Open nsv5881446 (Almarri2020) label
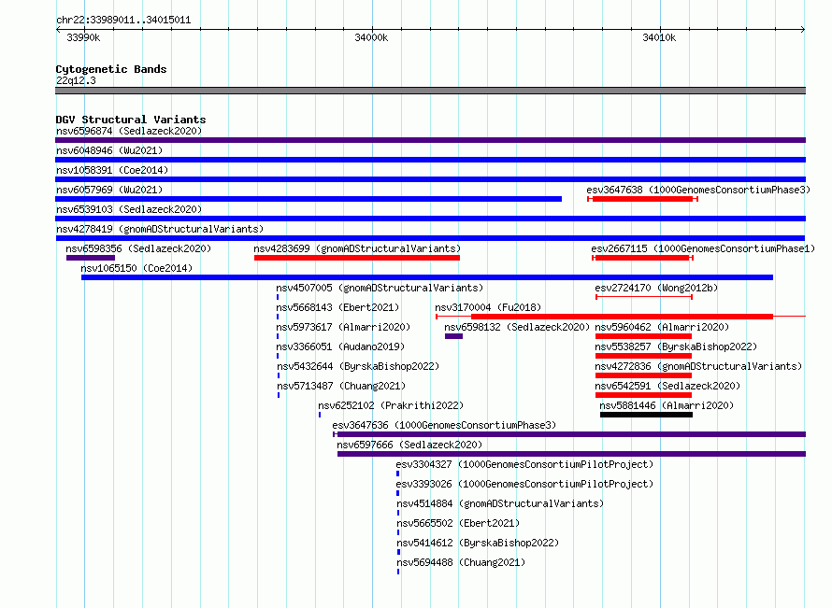 (667, 405)
